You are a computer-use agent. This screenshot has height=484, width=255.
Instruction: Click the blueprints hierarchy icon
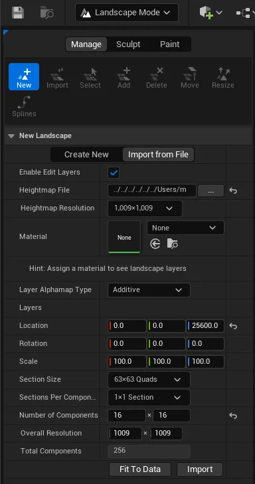[x=243, y=13]
